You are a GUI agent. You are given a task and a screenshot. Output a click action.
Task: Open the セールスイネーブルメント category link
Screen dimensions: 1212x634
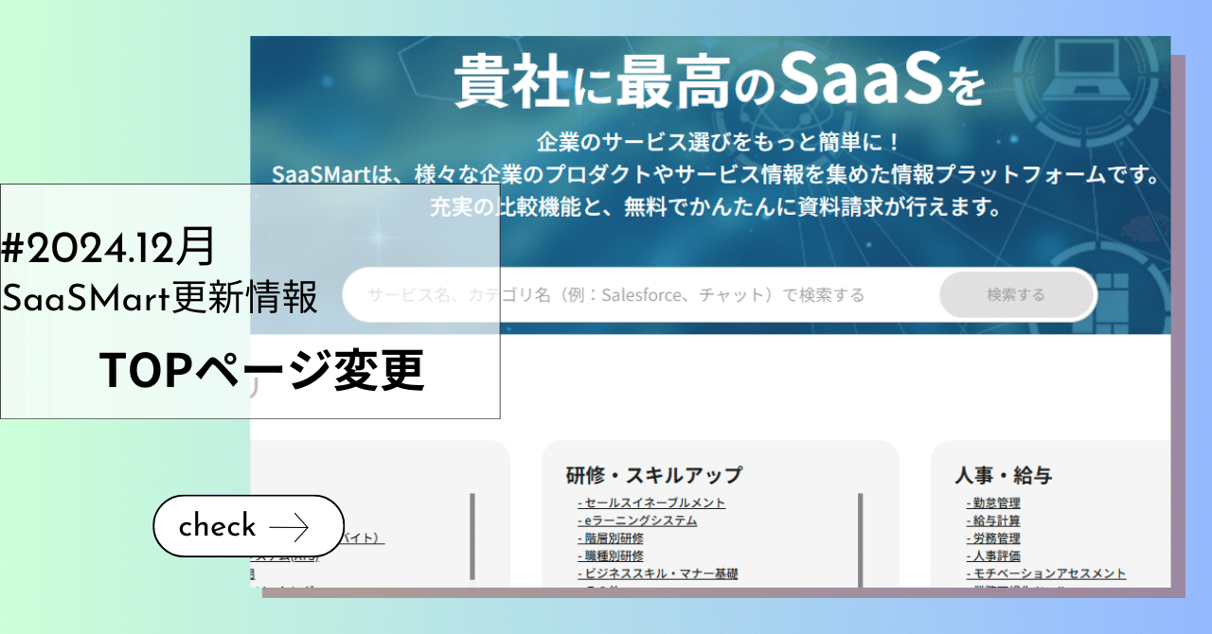coord(653,502)
